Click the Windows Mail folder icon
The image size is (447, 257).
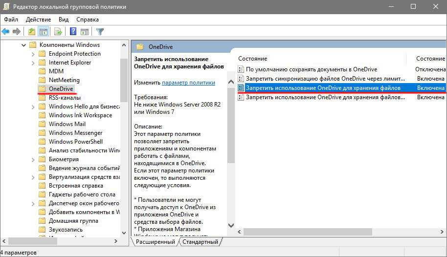[42, 124]
